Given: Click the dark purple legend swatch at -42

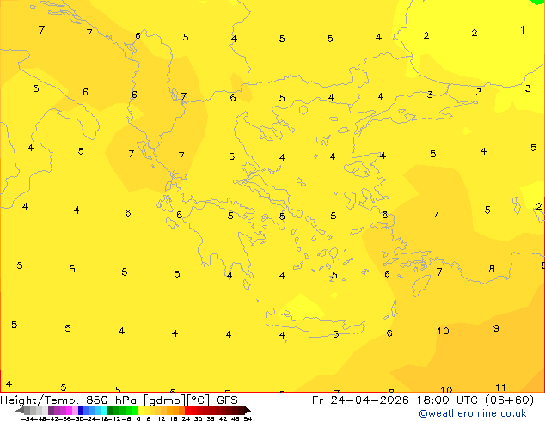Looking at the screenshot, I should [51, 410].
